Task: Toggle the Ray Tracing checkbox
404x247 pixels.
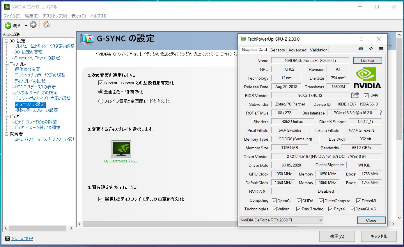Action: (x=299, y=209)
